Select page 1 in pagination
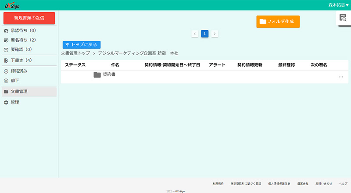This screenshot has height=193, width=351. (x=204, y=34)
